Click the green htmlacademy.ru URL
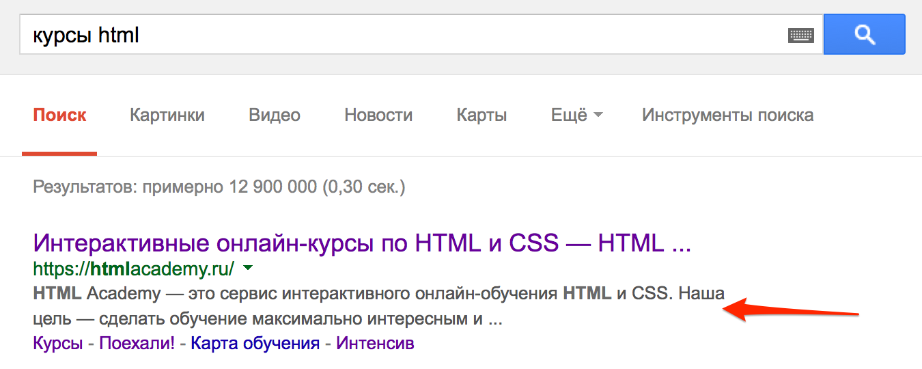 [x=134, y=269]
